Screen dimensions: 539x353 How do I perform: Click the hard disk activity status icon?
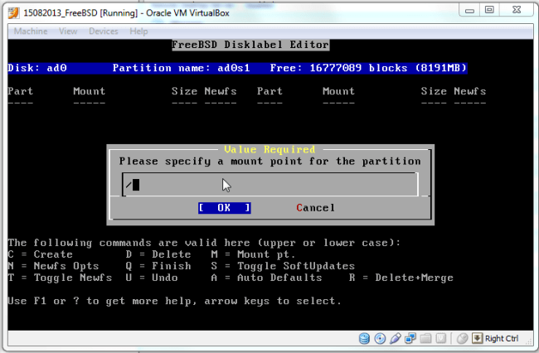click(365, 338)
